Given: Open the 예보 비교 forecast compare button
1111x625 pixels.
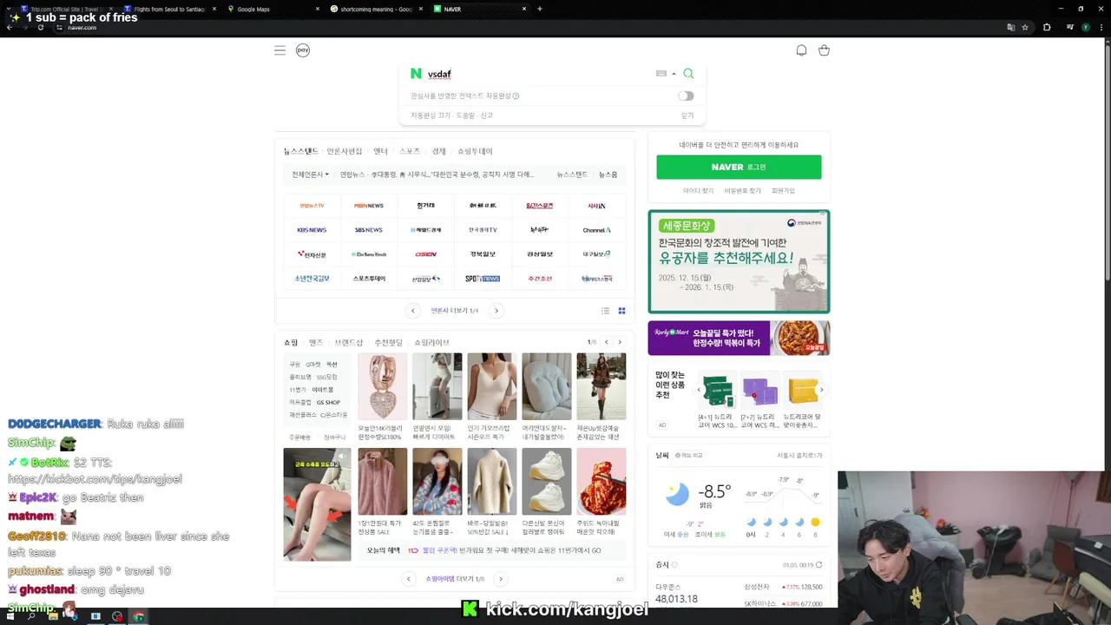Looking at the screenshot, I should coord(691,456).
